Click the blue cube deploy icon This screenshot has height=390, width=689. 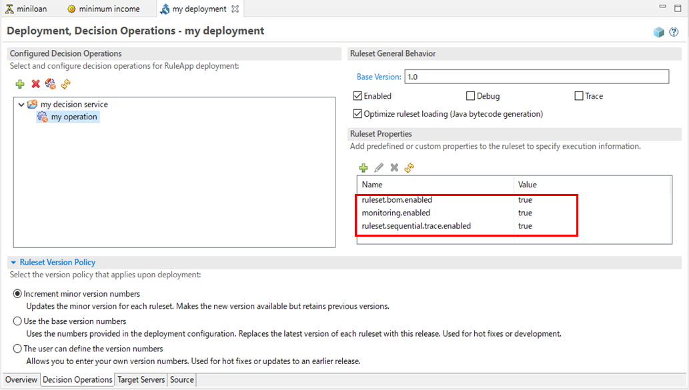[x=659, y=32]
